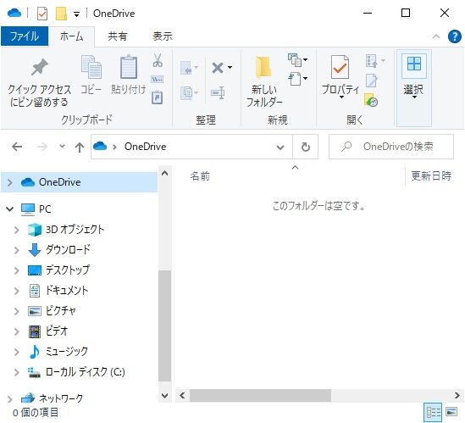Expand ネットワーク tree node
465x423 pixels.
(x=10, y=399)
